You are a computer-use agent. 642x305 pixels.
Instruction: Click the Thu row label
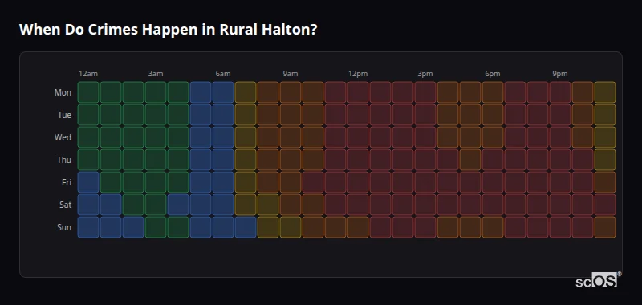point(64,160)
